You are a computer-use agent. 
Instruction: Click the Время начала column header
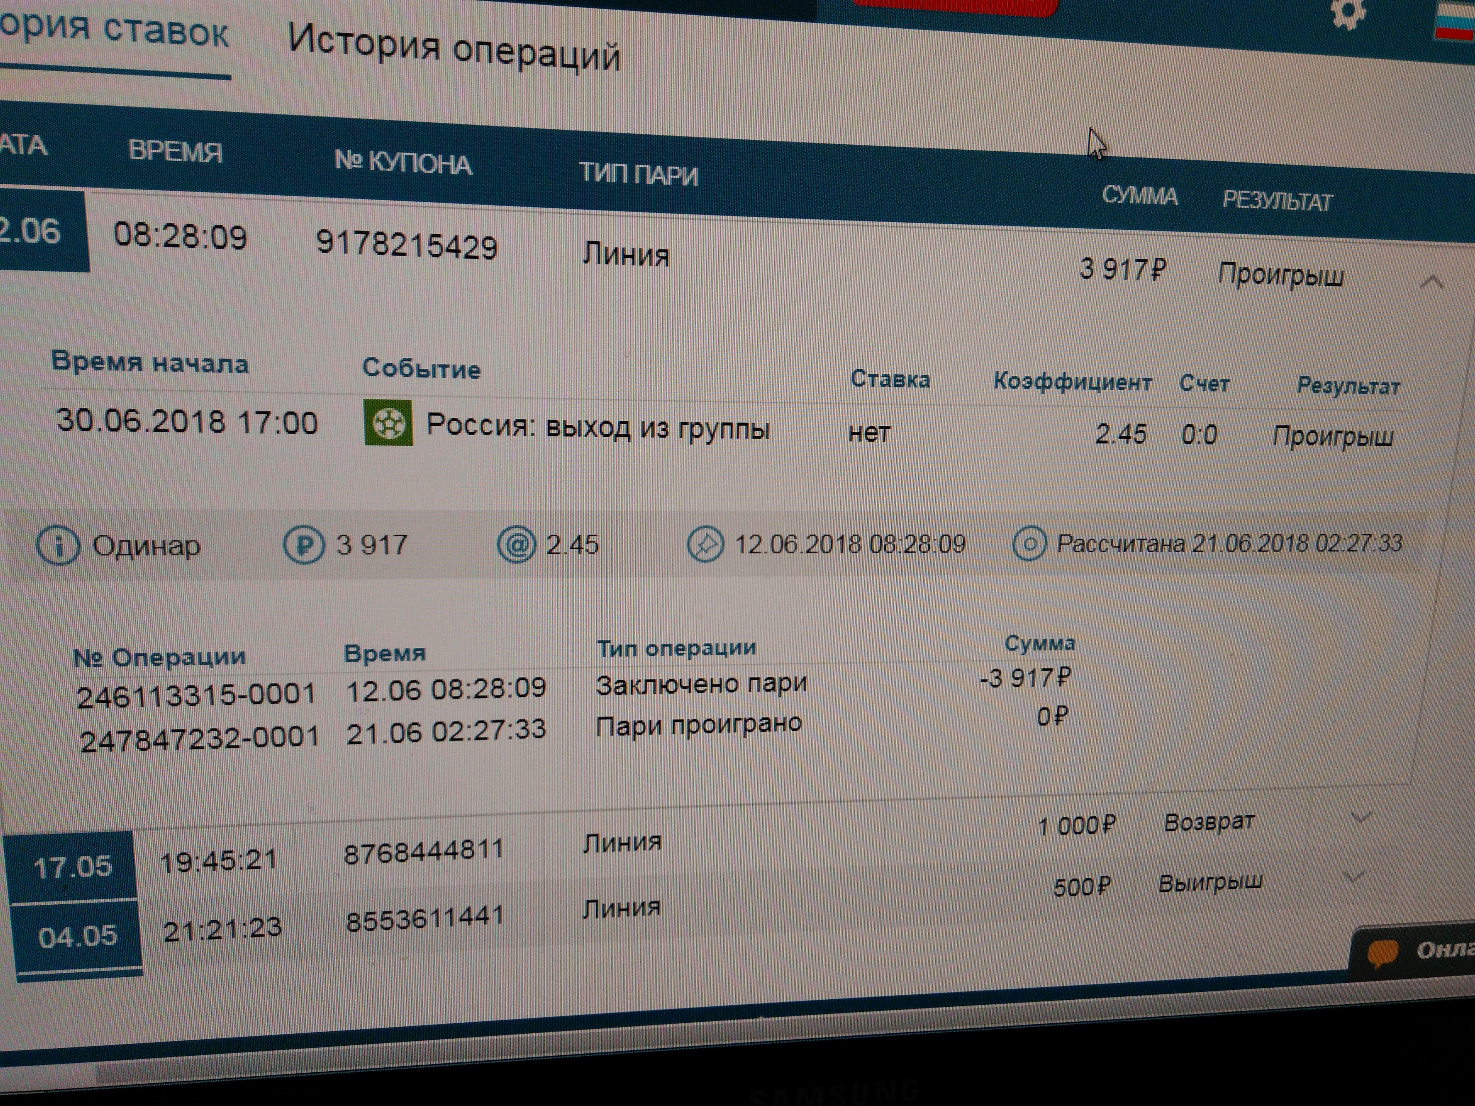tap(150, 363)
